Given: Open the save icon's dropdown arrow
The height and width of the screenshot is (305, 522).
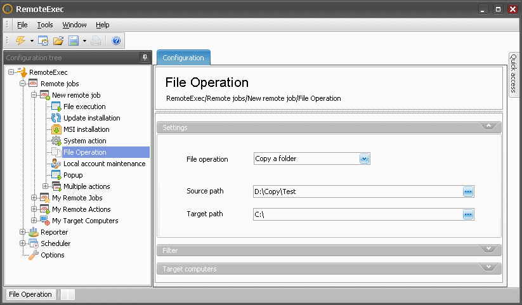Looking at the screenshot, I should point(84,41).
